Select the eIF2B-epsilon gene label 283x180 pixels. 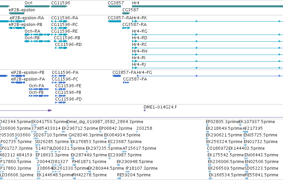coord(22,10)
